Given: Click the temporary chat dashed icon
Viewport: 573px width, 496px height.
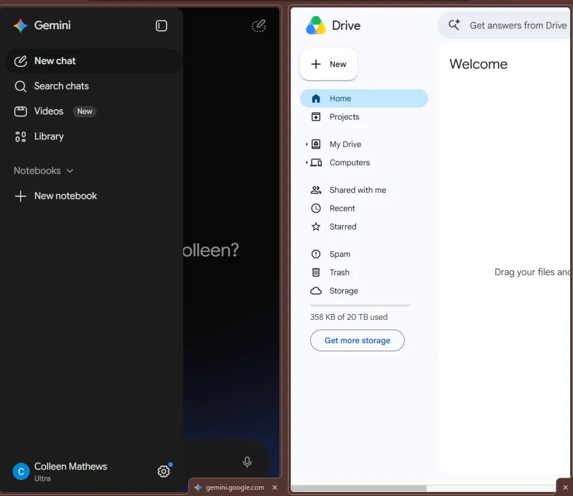Looking at the screenshot, I should click(x=259, y=26).
